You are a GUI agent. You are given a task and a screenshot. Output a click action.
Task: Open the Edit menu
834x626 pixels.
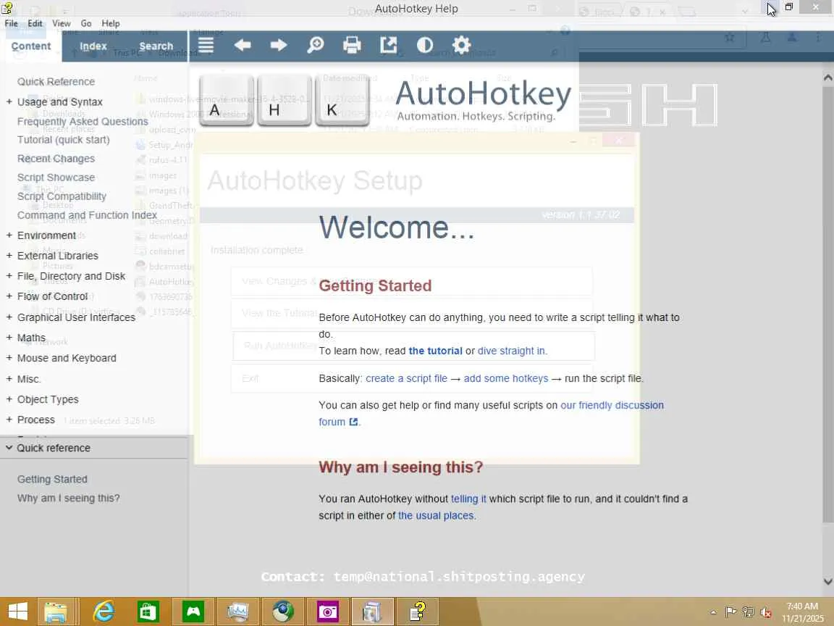pyautogui.click(x=35, y=23)
